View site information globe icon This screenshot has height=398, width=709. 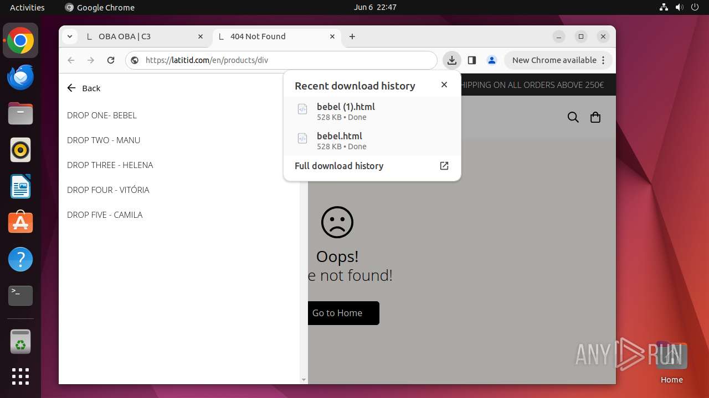135,60
